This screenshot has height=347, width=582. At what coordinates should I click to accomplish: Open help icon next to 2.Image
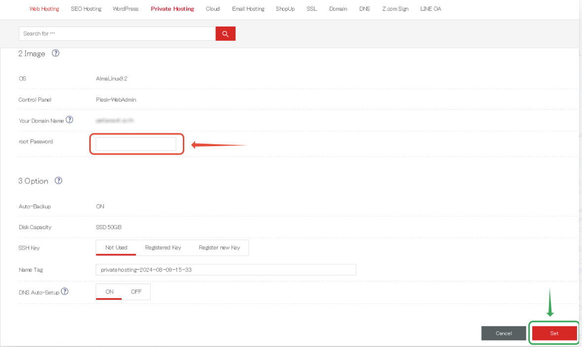coord(55,53)
